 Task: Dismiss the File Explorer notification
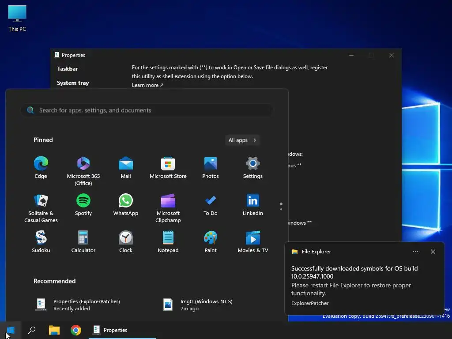click(433, 252)
